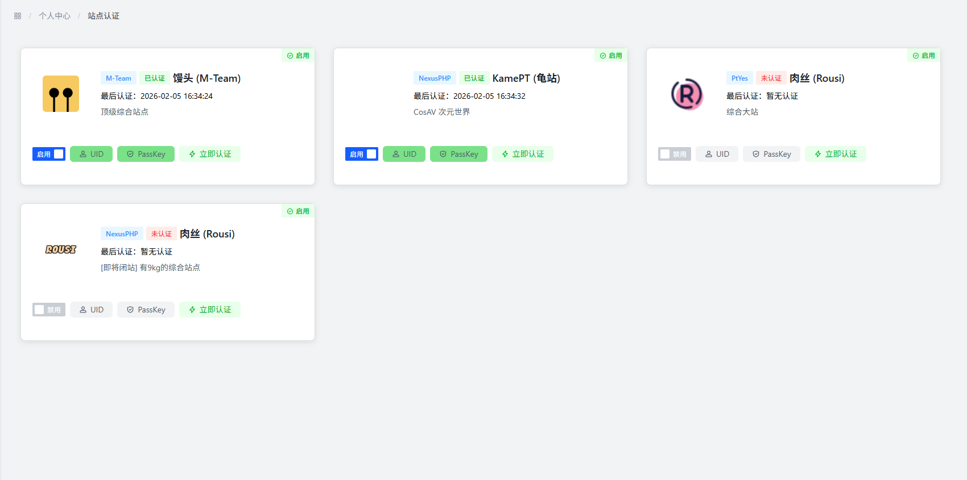967x480 pixels.
Task: Click description [即将闭站] 有9kg的综合站点
Action: pyautogui.click(x=150, y=268)
